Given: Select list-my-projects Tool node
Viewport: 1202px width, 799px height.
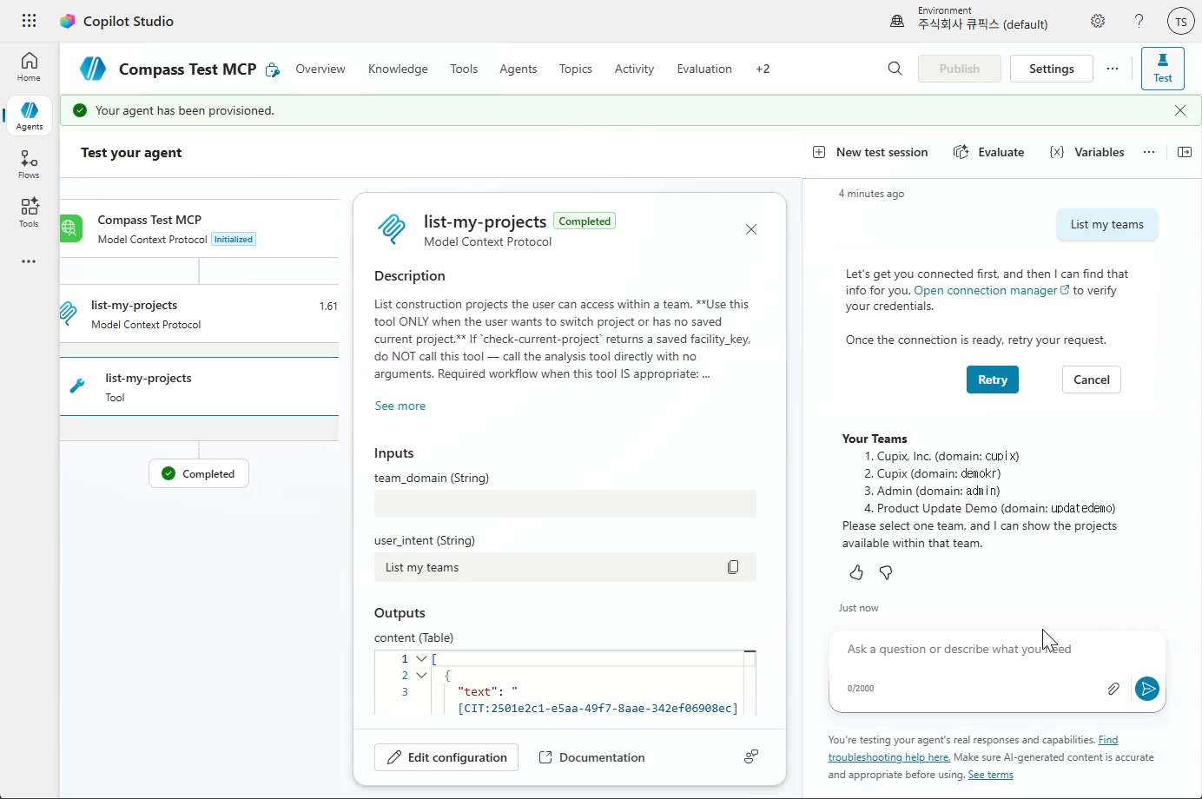Looking at the screenshot, I should (x=200, y=386).
